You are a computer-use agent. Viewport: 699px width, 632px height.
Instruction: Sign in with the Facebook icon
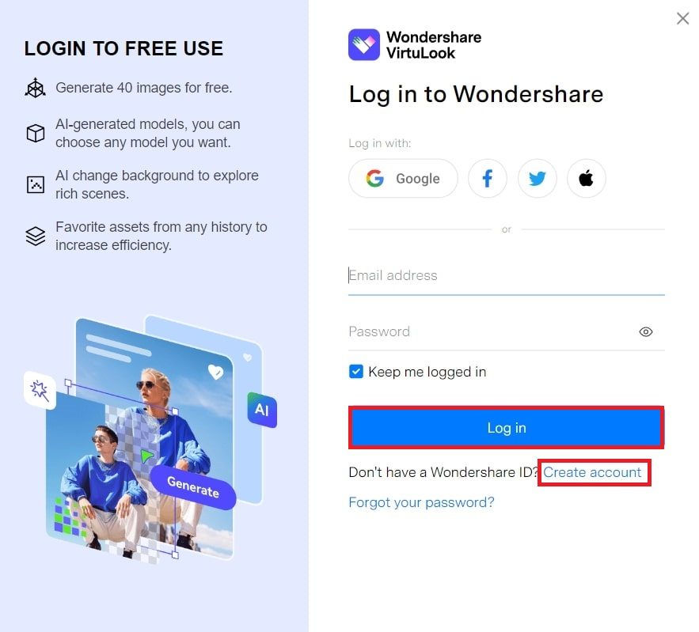(488, 179)
